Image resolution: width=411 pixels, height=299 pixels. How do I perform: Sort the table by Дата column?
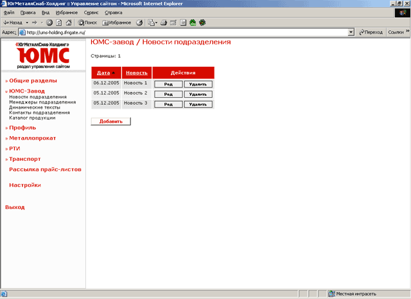103,73
